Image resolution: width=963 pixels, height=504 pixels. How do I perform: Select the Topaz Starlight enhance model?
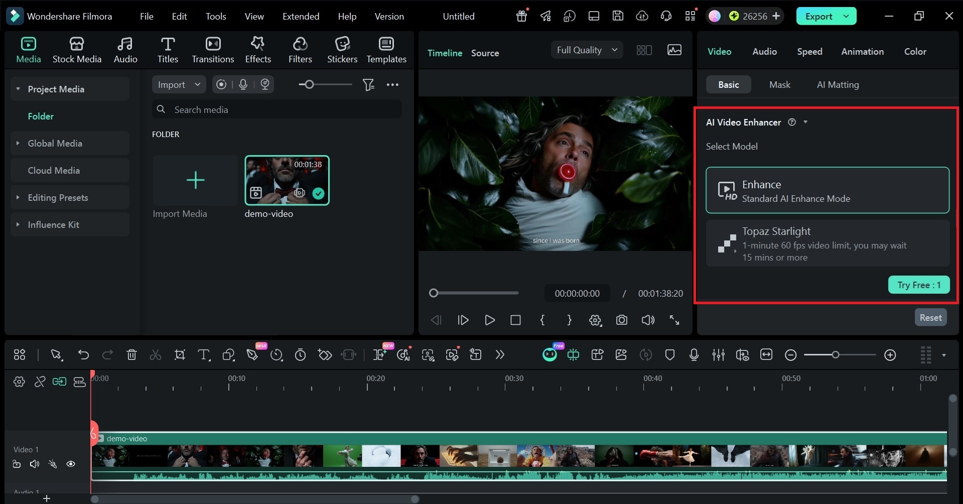827,243
